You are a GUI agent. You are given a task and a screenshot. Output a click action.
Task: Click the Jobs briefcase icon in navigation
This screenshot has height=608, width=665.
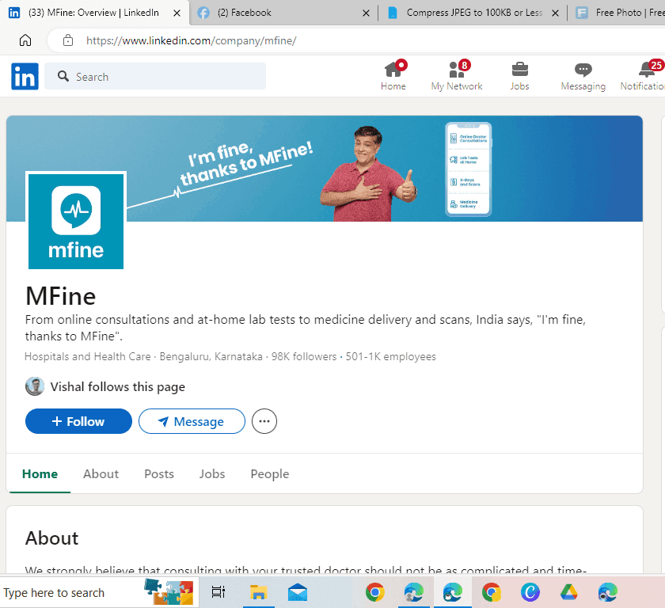pyautogui.click(x=519, y=76)
